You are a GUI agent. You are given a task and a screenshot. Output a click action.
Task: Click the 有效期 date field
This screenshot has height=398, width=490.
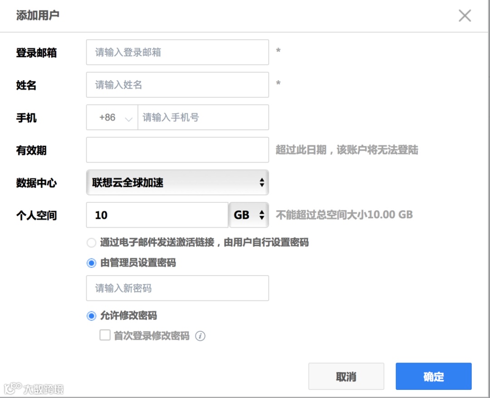pos(177,150)
